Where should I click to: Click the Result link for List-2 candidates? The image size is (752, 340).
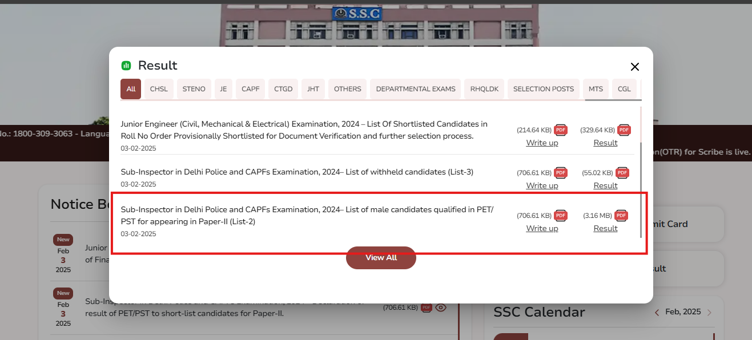pos(605,228)
